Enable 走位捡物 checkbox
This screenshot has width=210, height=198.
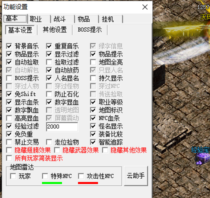pyautogui.click(x=49, y=142)
